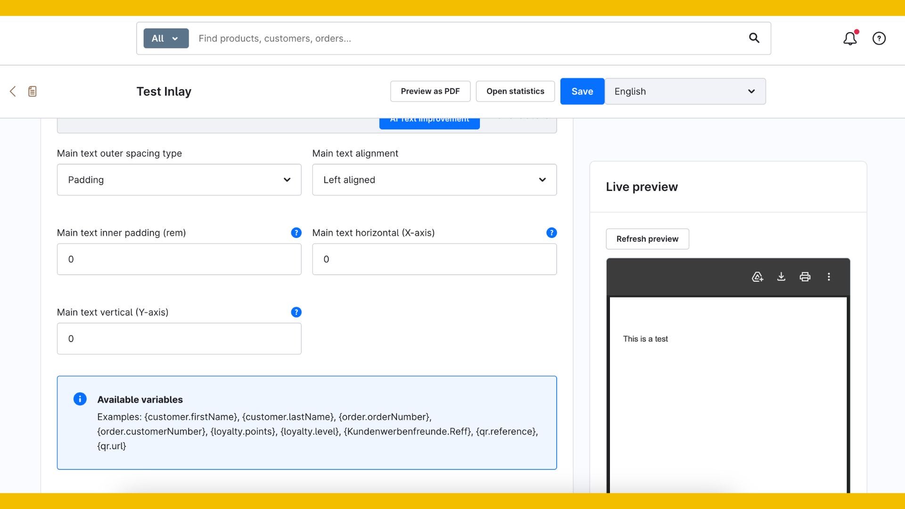Show help for main text horizontal X-axis
The image size is (905, 509).
click(x=551, y=233)
